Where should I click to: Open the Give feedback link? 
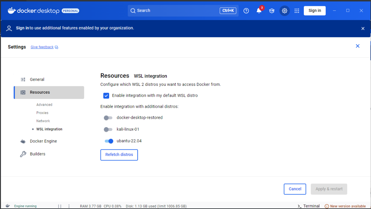click(x=42, y=47)
